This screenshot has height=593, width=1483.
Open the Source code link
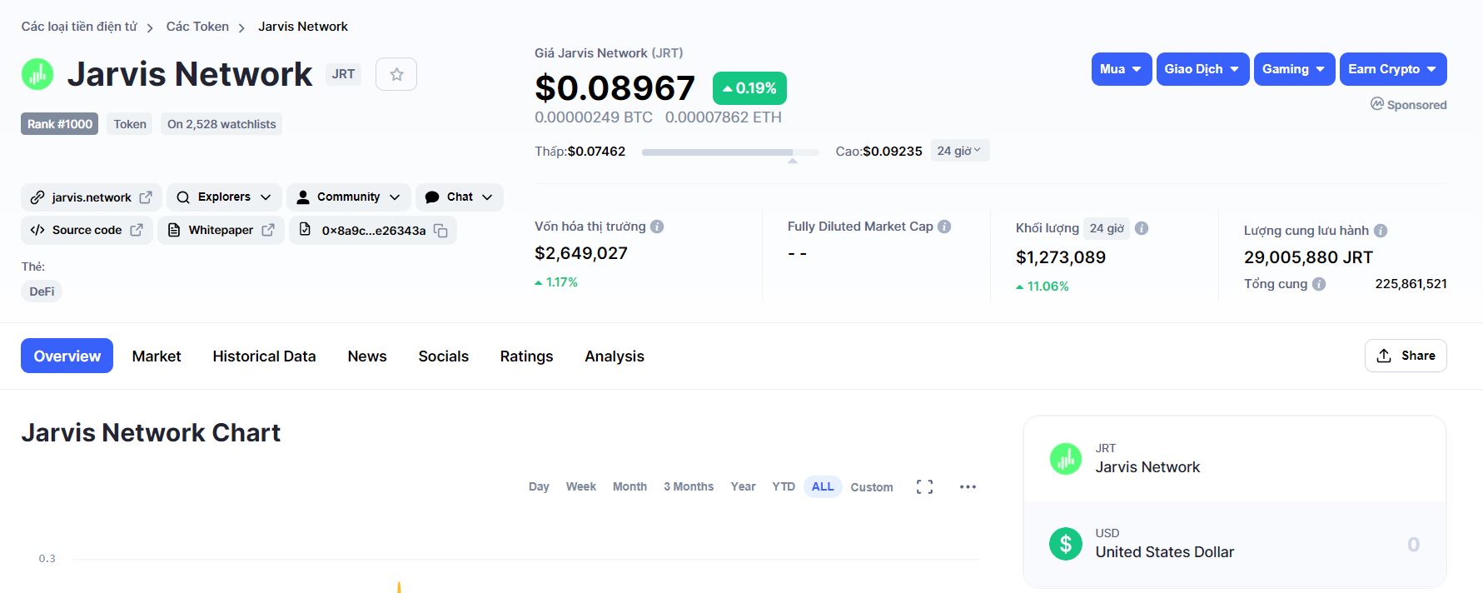tap(87, 230)
